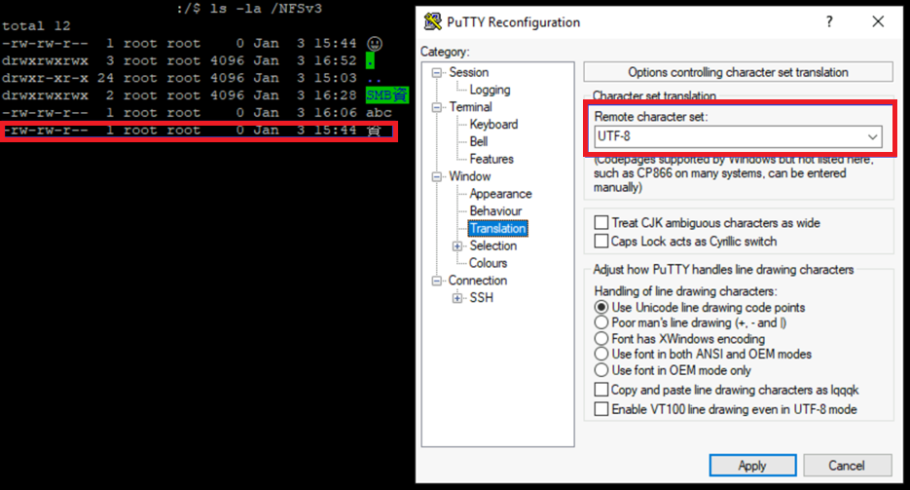
Task: Collapse the Terminal tree node
Action: click(x=436, y=107)
